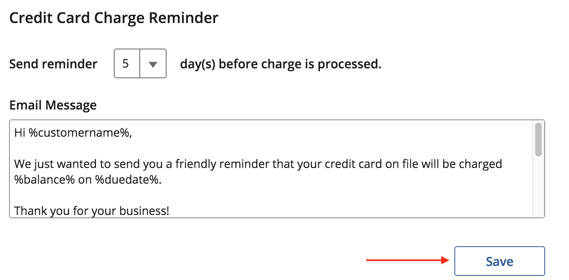This screenshot has width=569, height=280.
Task: Place cursor on the %duedate% placeholder
Action: [129, 180]
